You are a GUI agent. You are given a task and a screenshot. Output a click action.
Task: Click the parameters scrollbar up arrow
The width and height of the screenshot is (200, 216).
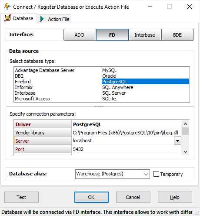185,124
